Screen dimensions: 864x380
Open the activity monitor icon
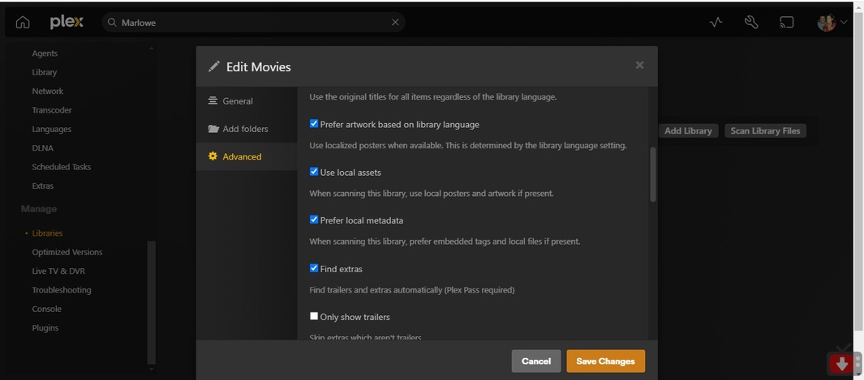[716, 23]
